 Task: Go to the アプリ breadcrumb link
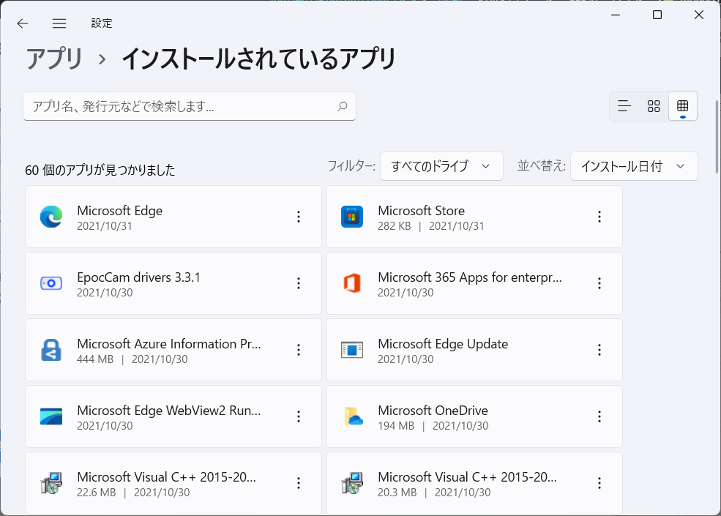point(53,59)
